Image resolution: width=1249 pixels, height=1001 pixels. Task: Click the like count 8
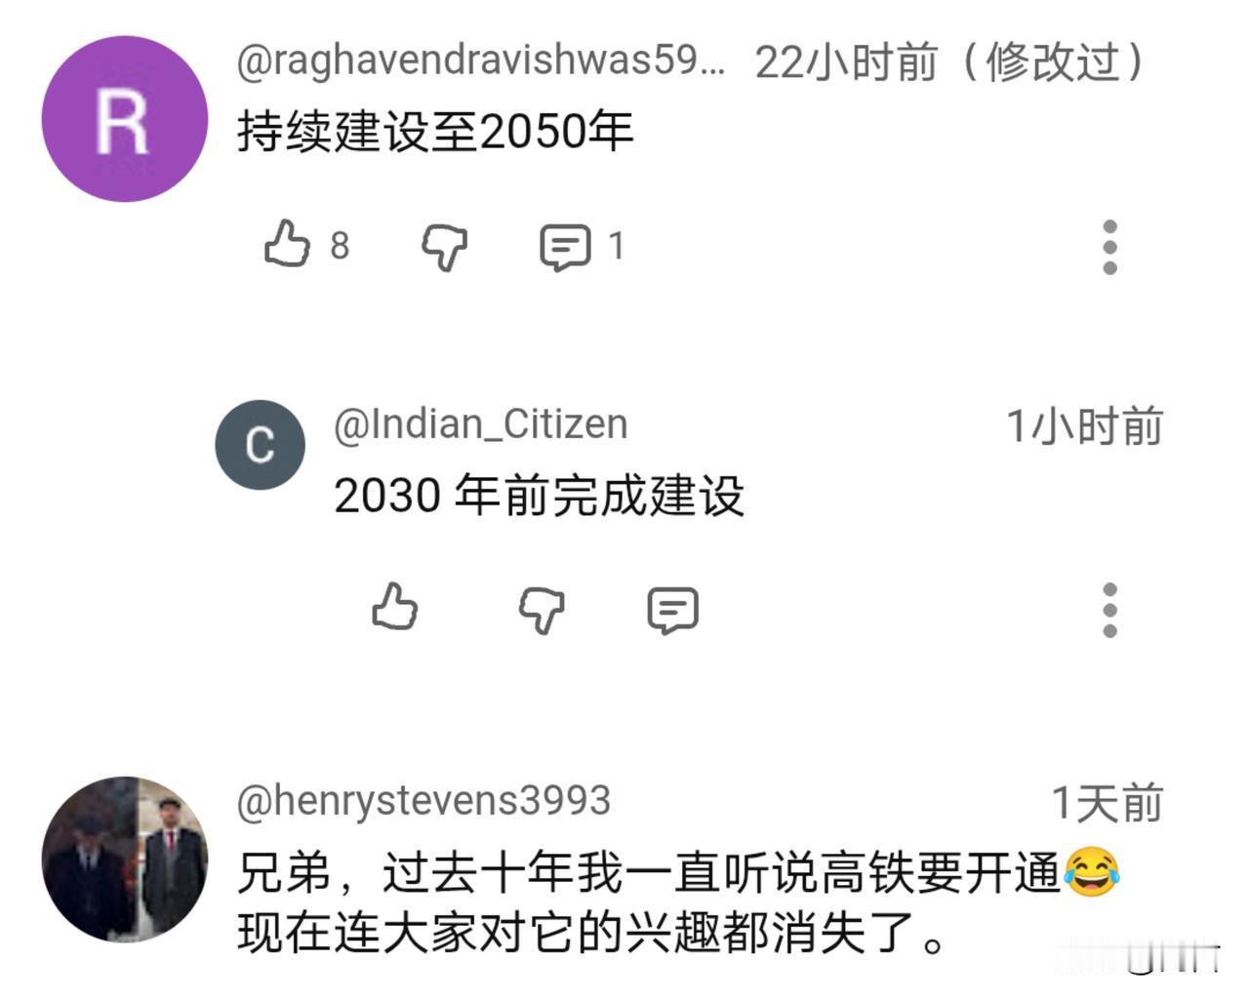click(340, 246)
